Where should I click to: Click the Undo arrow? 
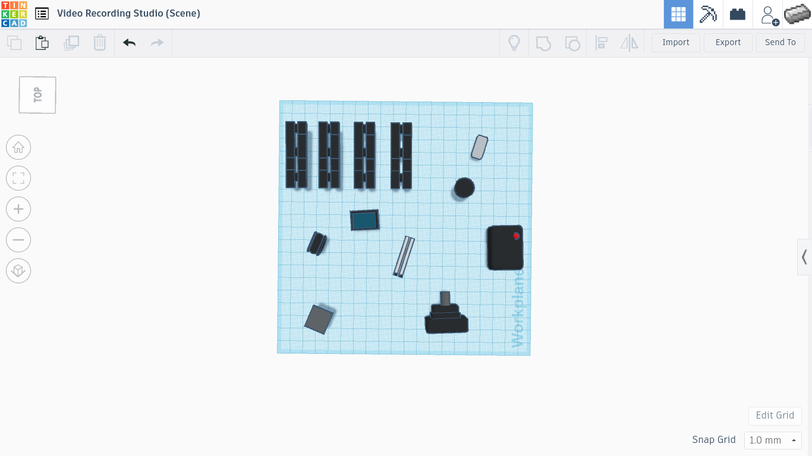point(129,42)
